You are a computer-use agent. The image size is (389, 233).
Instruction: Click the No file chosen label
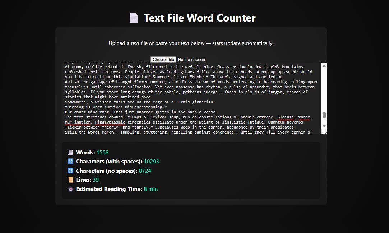coord(191,59)
